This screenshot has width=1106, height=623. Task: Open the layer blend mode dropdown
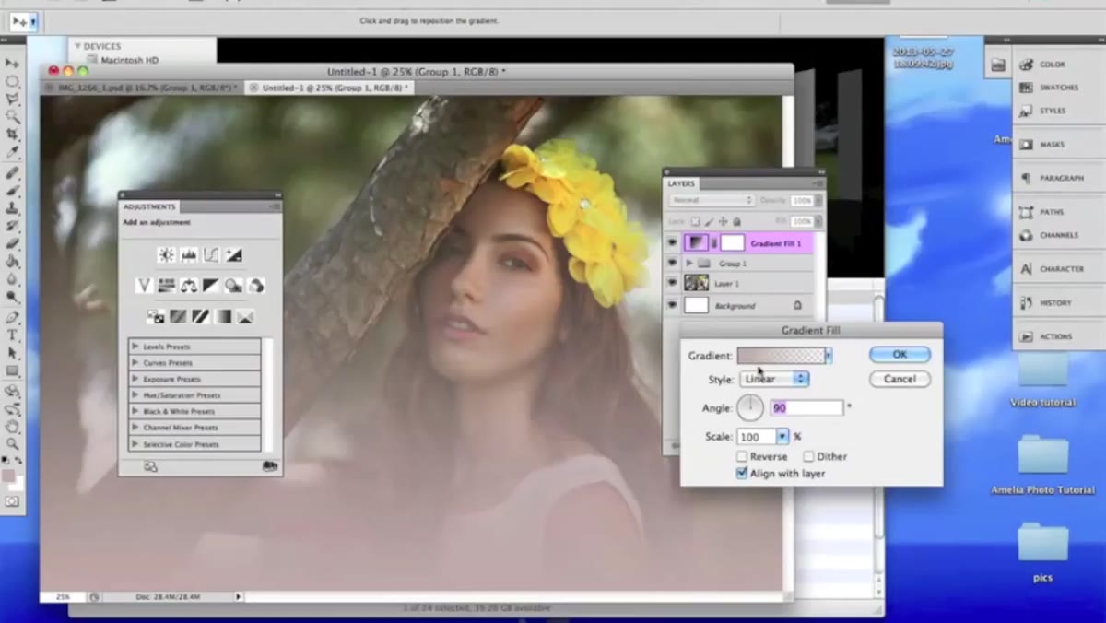(711, 200)
